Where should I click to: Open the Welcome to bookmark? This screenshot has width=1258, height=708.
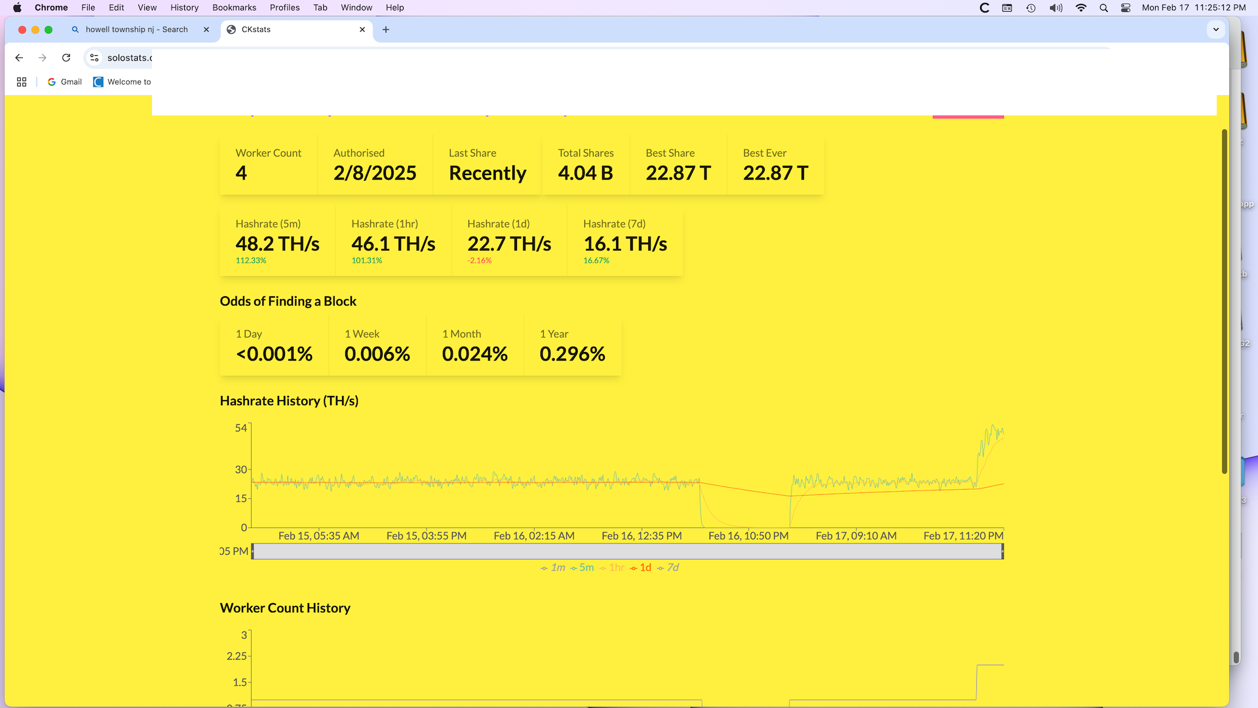tap(123, 82)
